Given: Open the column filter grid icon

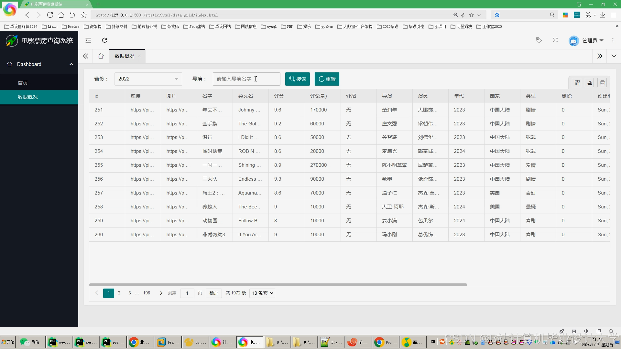Looking at the screenshot, I should (x=577, y=83).
